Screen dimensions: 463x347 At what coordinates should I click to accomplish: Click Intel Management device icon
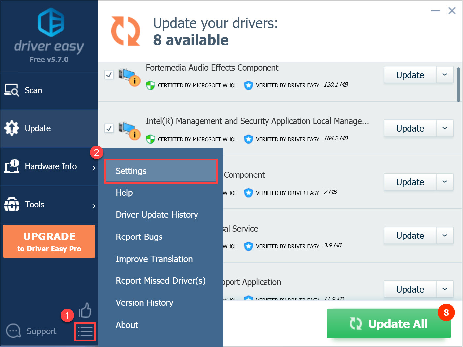[x=129, y=130]
